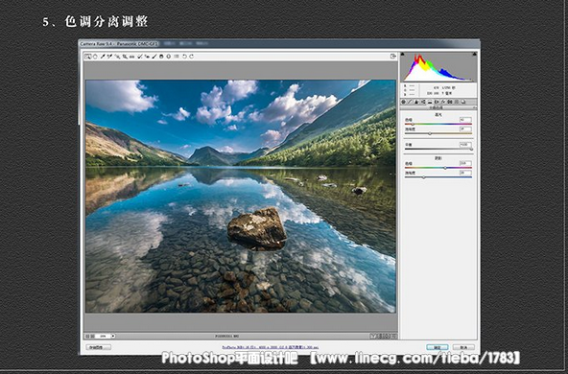Switch to the Detail panel tab
Image resolution: width=568 pixels, height=374 pixels.
pyautogui.click(x=416, y=102)
